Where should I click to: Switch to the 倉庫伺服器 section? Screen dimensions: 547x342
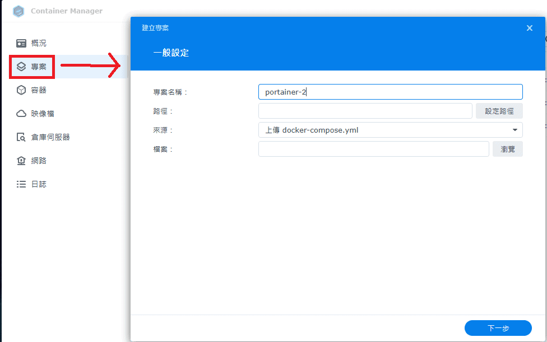pos(50,137)
